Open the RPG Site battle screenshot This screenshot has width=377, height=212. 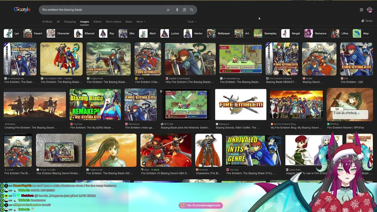(186, 105)
